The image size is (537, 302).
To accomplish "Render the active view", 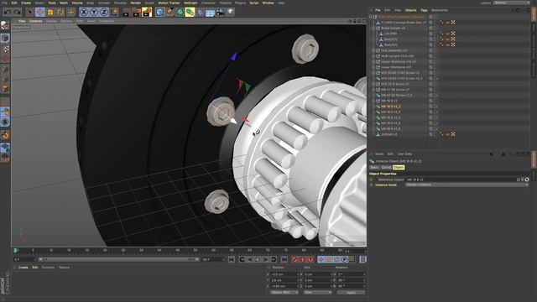I will (127, 13).
